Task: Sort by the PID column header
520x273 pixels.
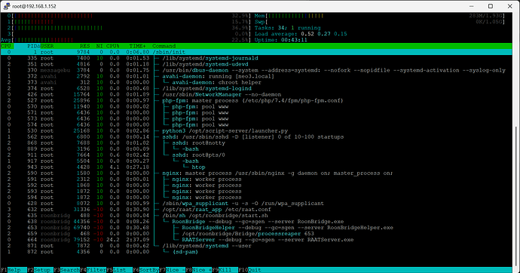Action: (x=34, y=46)
